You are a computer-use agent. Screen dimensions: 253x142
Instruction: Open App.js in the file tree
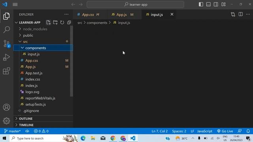[x=43, y=67]
